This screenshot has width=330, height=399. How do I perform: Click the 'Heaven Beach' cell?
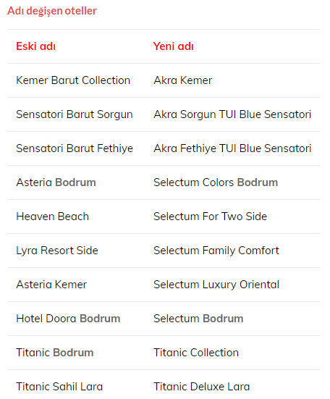52,217
